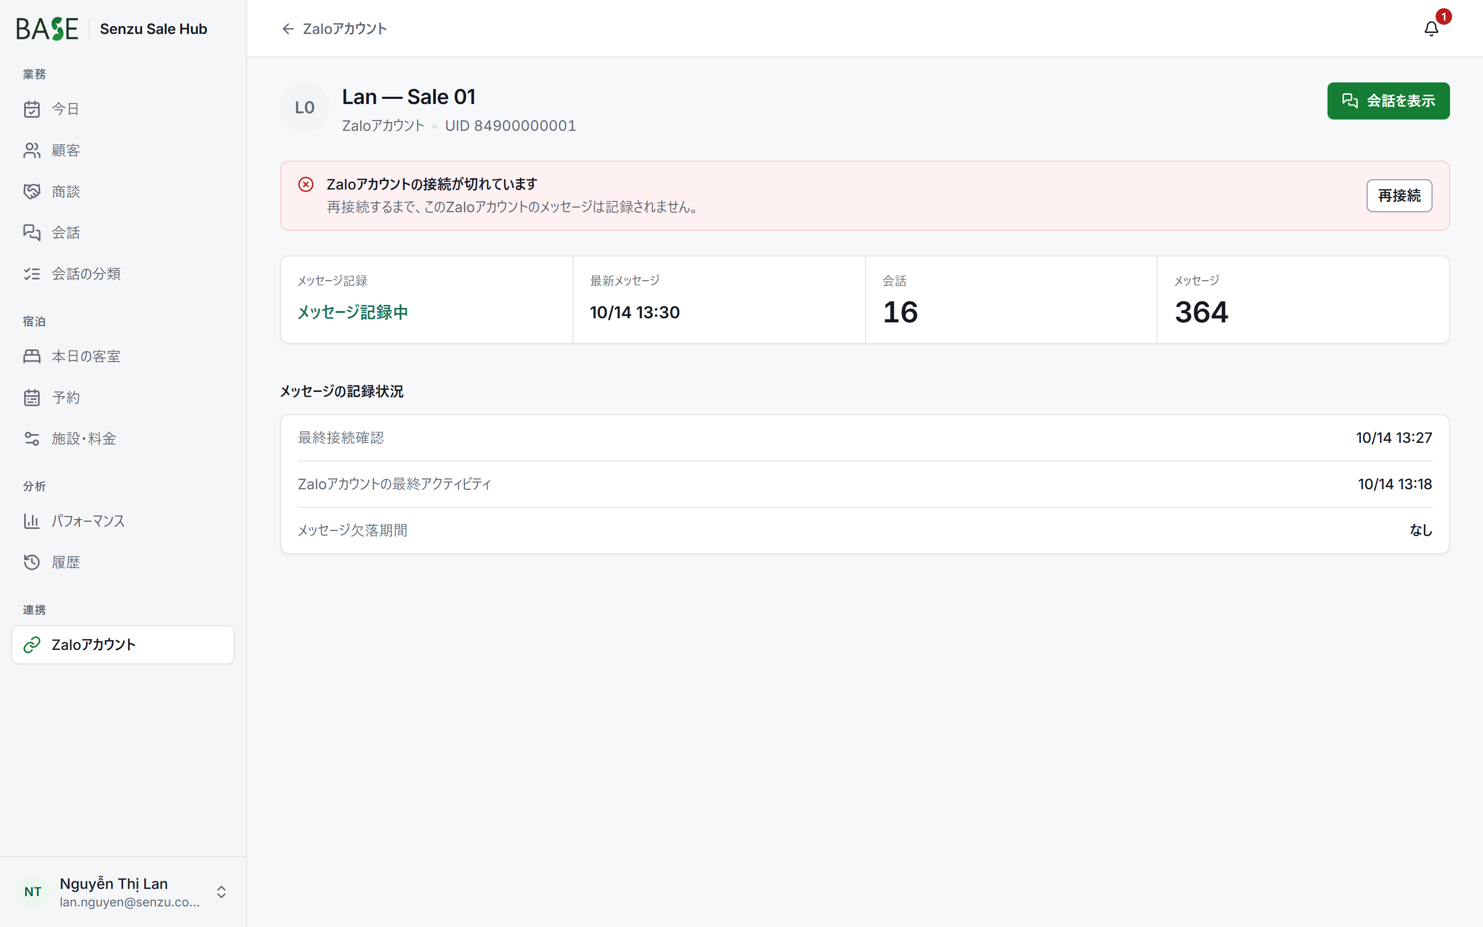The height and width of the screenshot is (927, 1483).
Task: Select the 予約 calendar icon
Action: [x=32, y=397]
